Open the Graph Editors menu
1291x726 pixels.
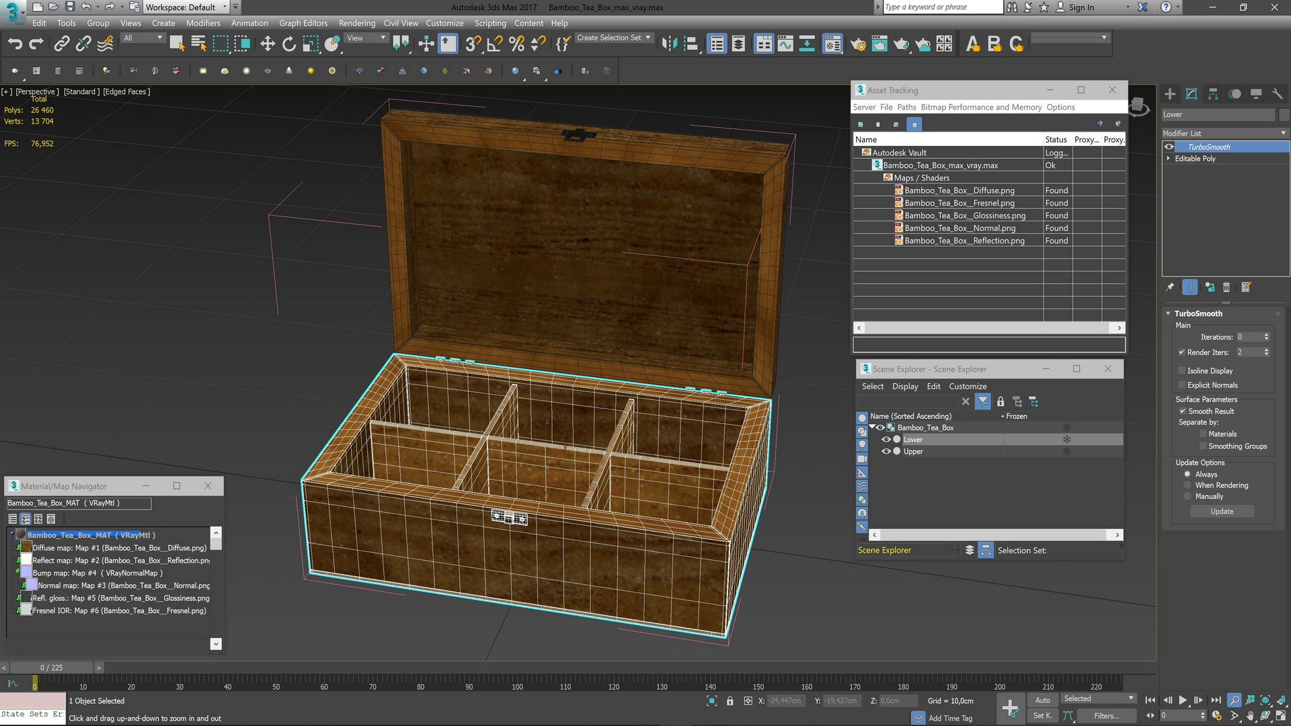click(x=303, y=23)
